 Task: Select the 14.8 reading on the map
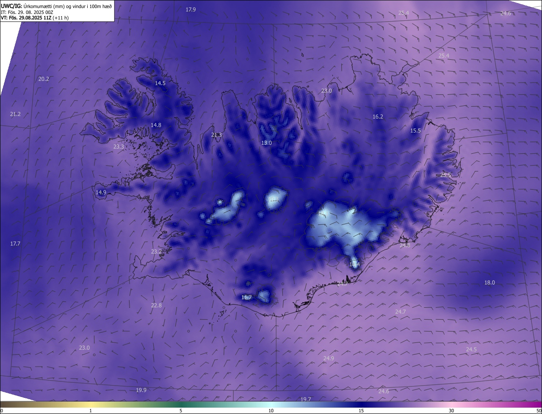click(156, 125)
